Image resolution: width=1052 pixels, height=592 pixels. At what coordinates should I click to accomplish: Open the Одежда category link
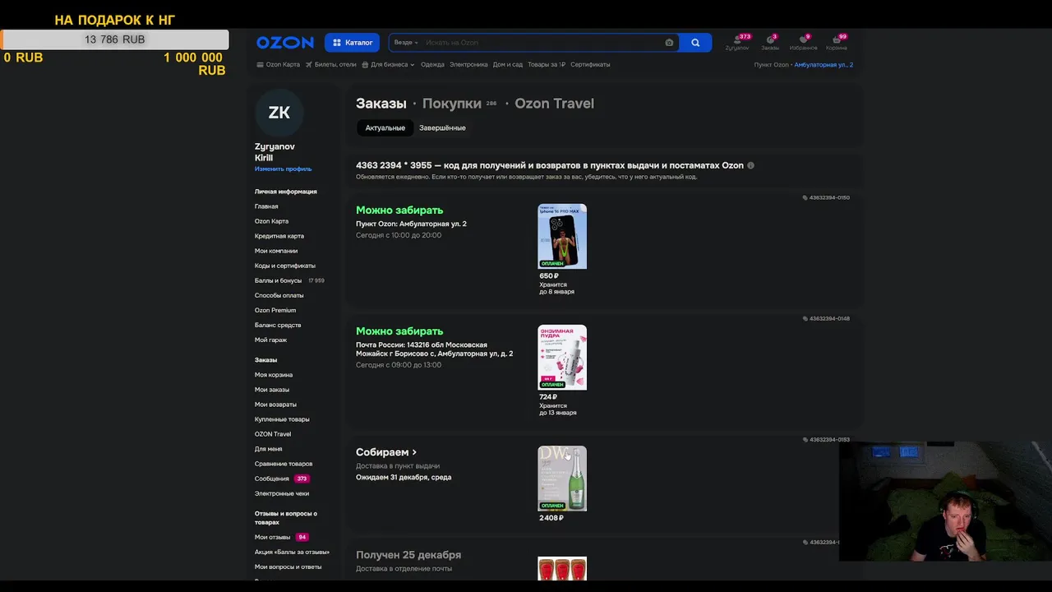tap(432, 64)
